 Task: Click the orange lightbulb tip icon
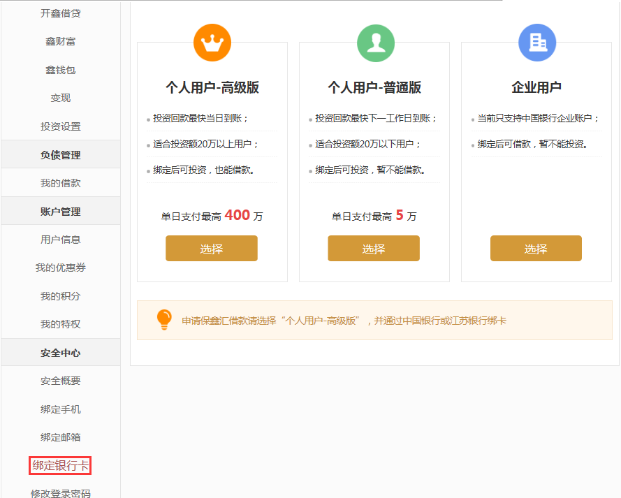pos(164,320)
